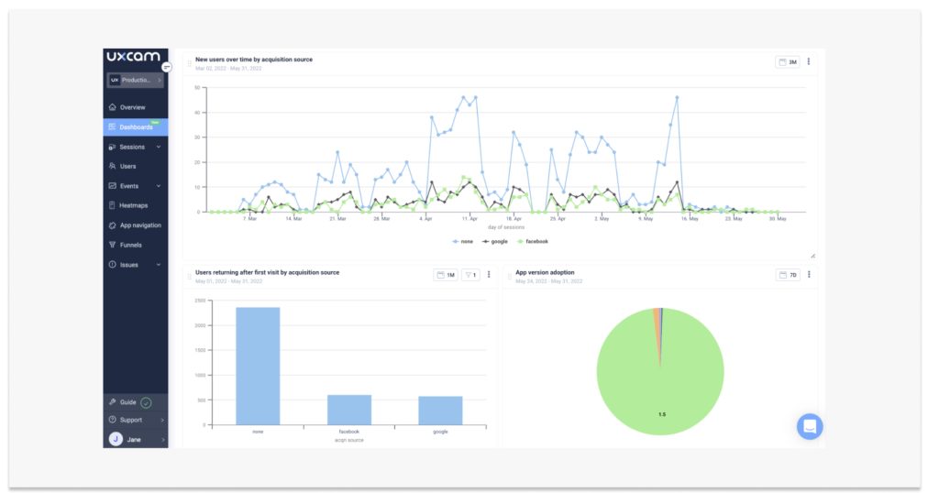
Task: Toggle the 'facebook' series in legend
Action: (533, 241)
